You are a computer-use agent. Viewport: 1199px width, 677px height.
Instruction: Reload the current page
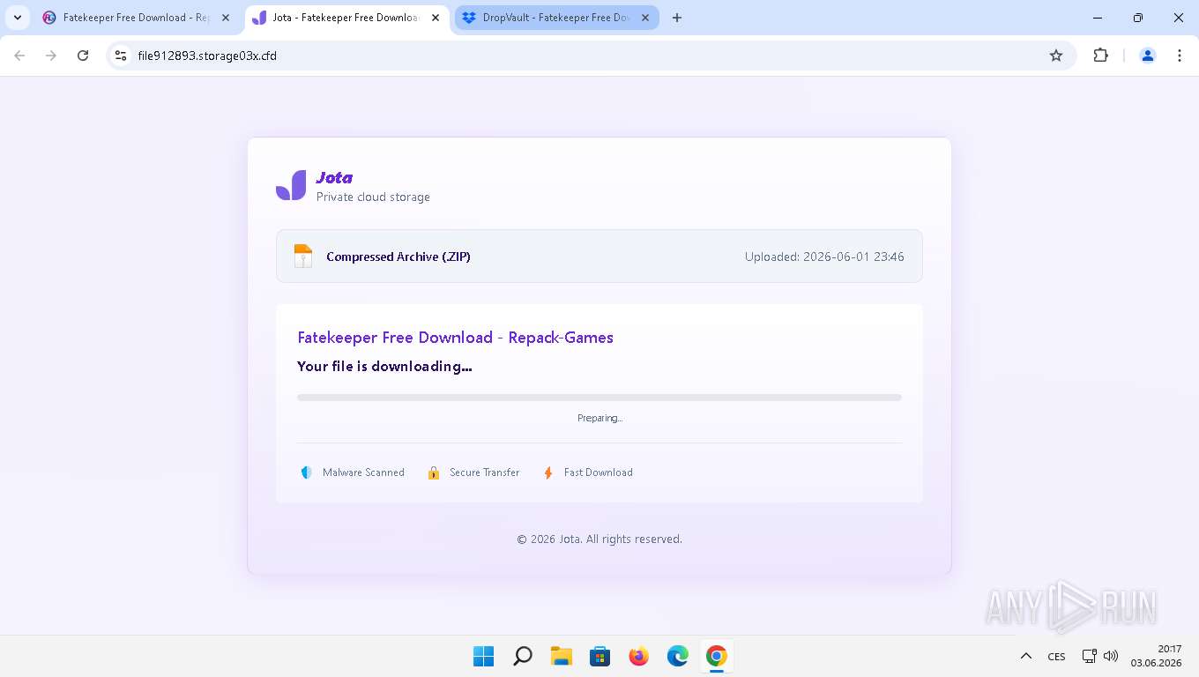[83, 56]
